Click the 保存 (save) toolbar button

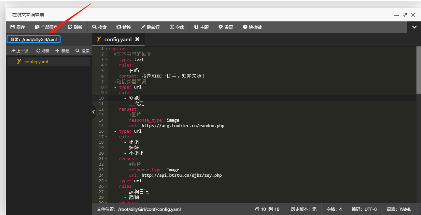coord(18,27)
